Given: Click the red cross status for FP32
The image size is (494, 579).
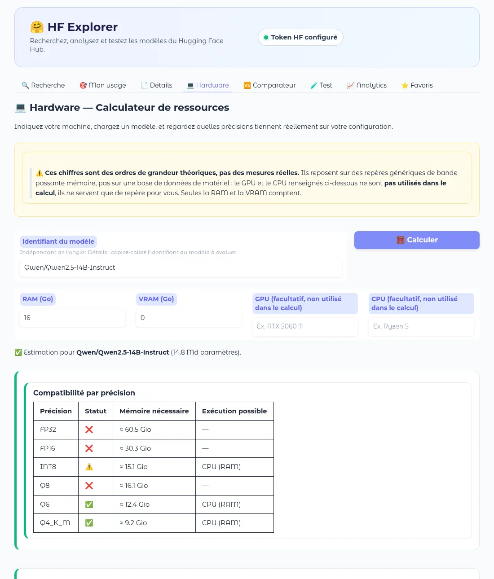Looking at the screenshot, I should pyautogui.click(x=89, y=430).
